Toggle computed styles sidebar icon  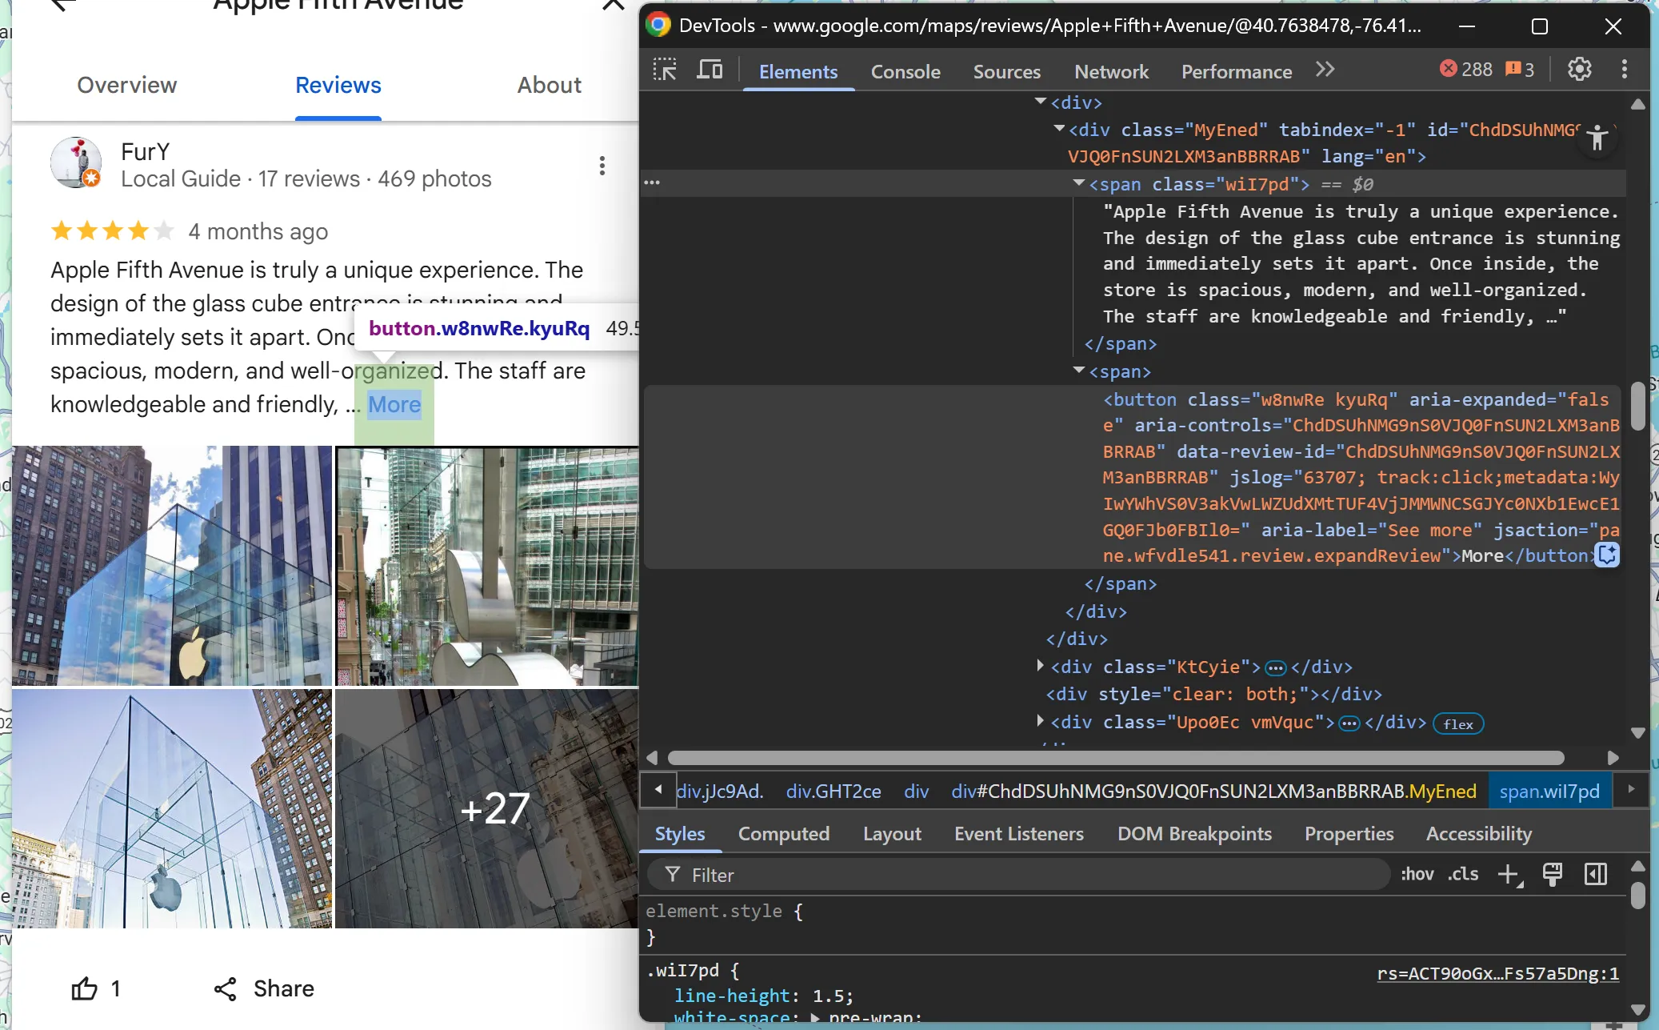tap(1596, 875)
